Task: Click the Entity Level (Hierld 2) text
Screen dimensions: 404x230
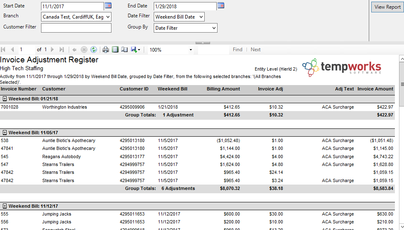Action: [x=276, y=69]
